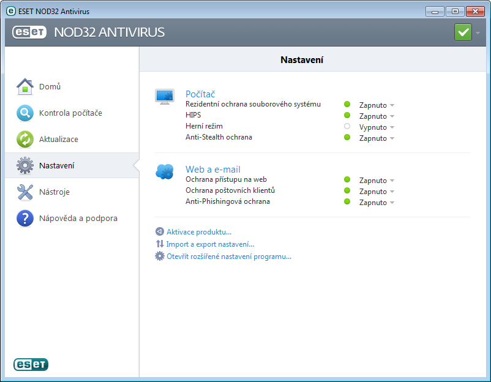
Task: Click Otevřít rozšířené nastavení programu link
Action: click(229, 257)
